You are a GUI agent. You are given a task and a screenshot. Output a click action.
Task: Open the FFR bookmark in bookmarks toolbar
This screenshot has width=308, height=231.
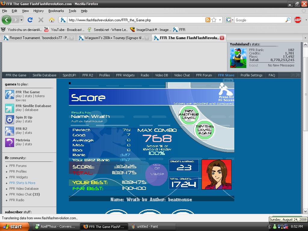(179, 30)
